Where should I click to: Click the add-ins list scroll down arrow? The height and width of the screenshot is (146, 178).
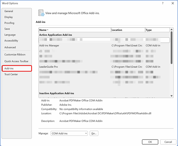click(172, 96)
